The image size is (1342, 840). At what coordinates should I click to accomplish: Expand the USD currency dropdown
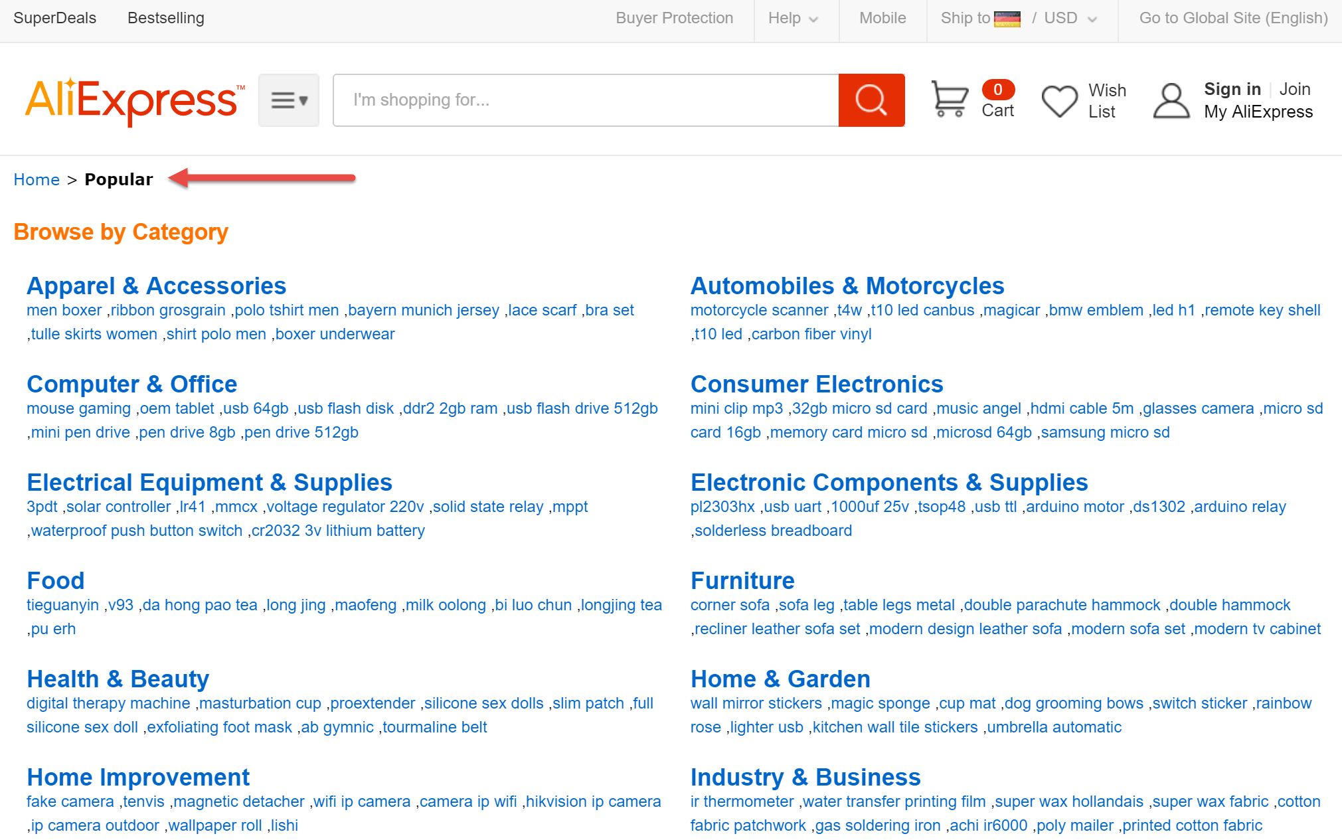1070,19
